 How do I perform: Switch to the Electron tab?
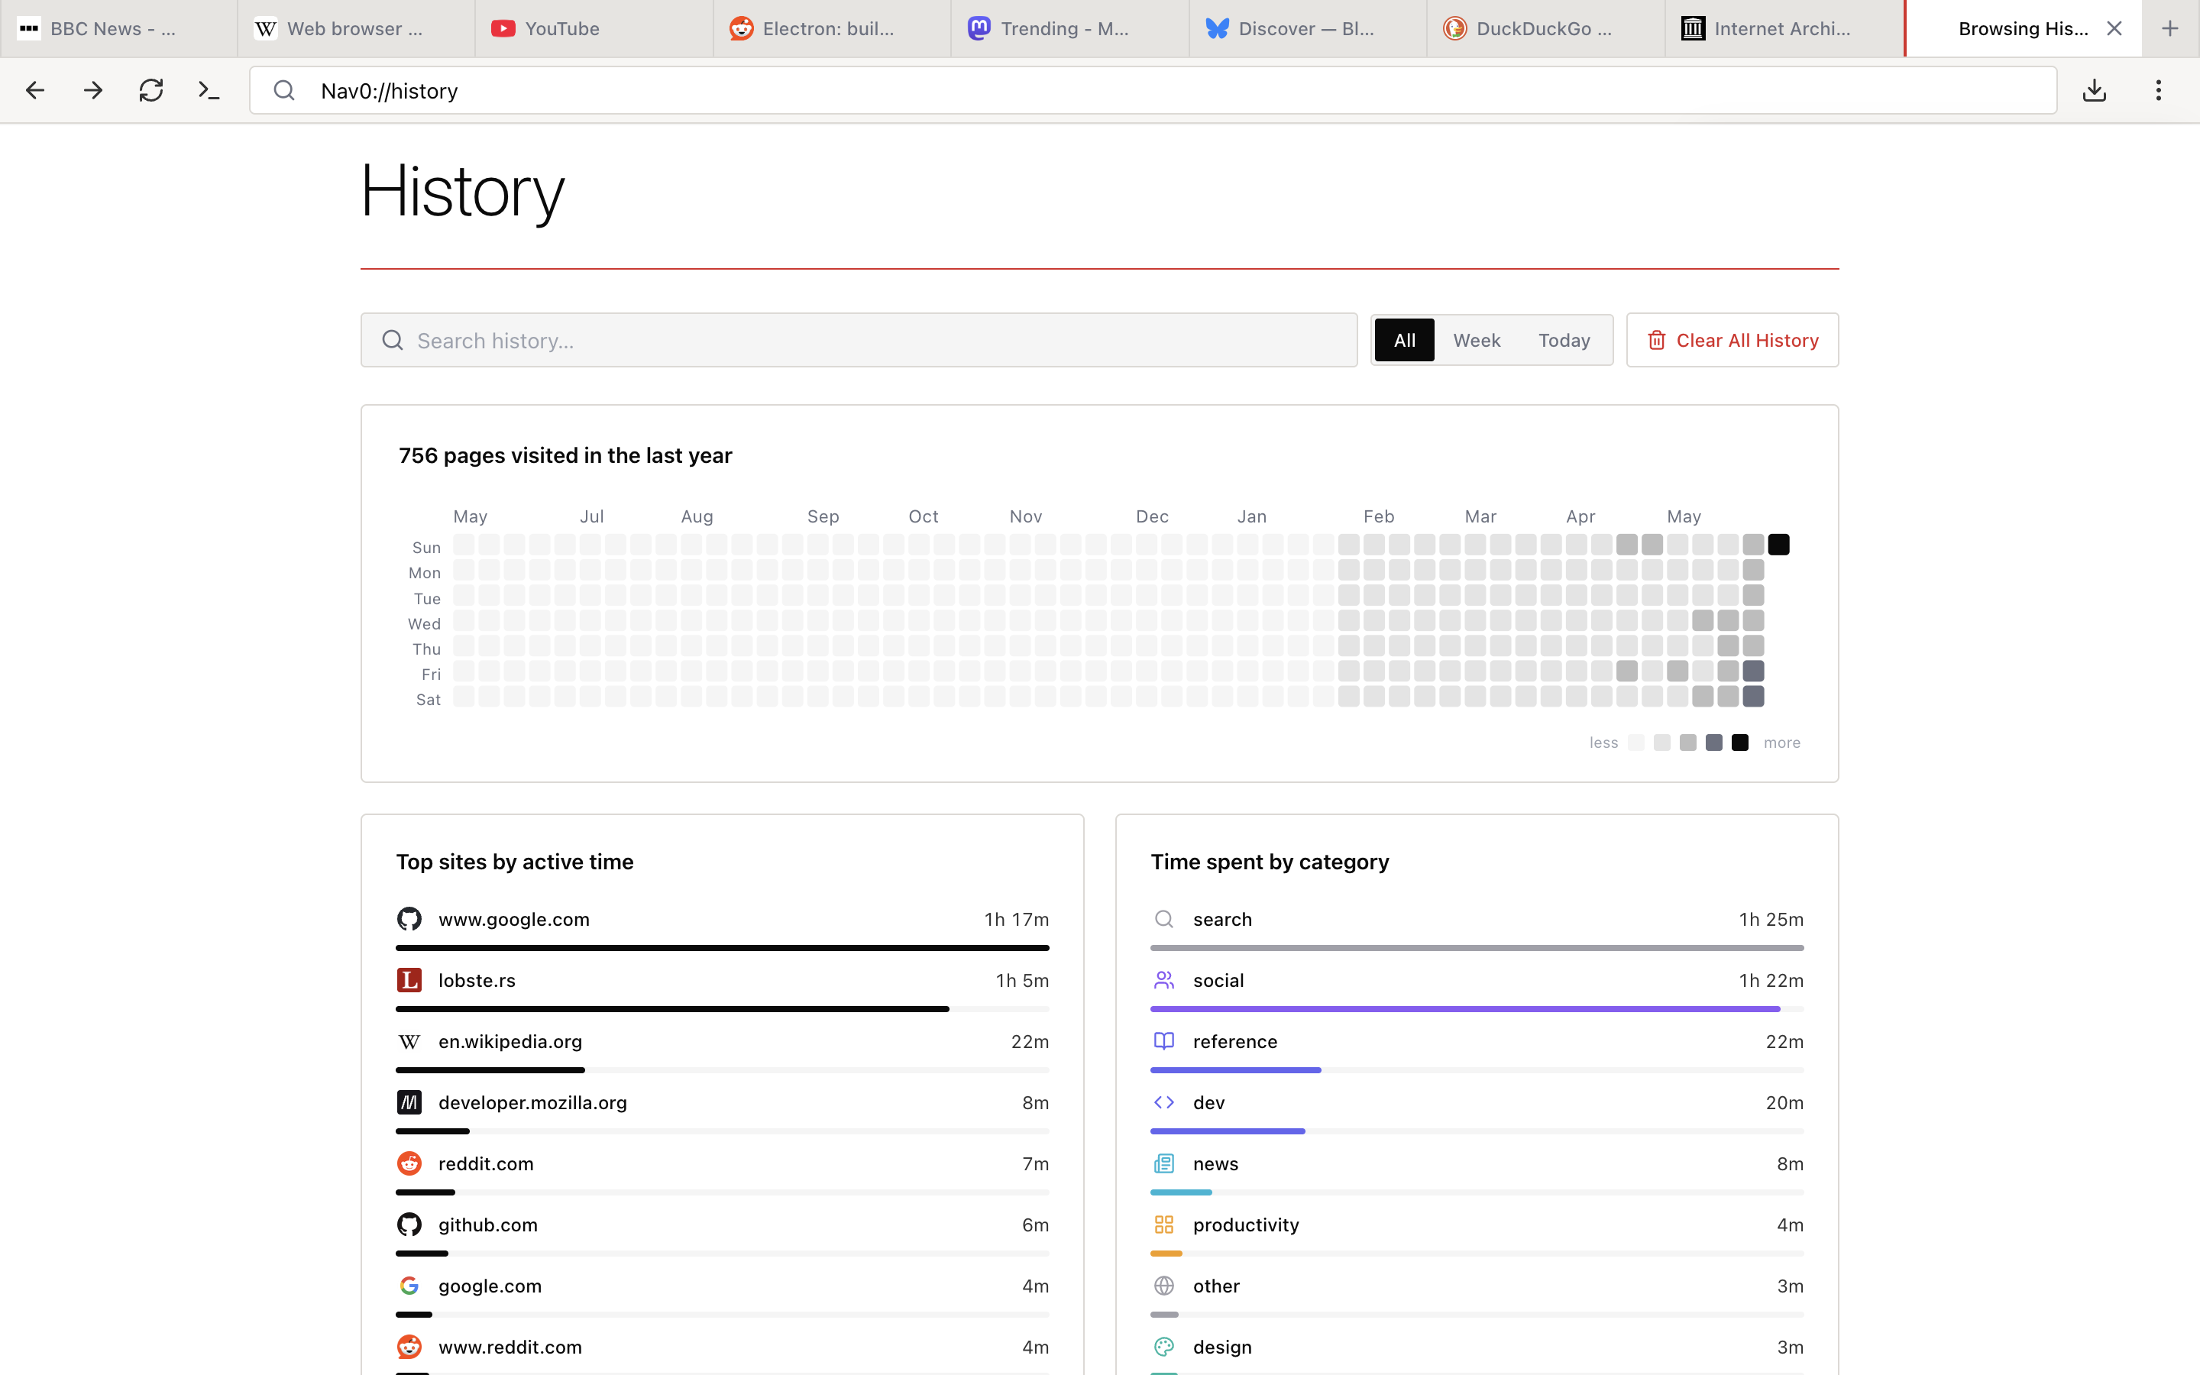click(832, 28)
